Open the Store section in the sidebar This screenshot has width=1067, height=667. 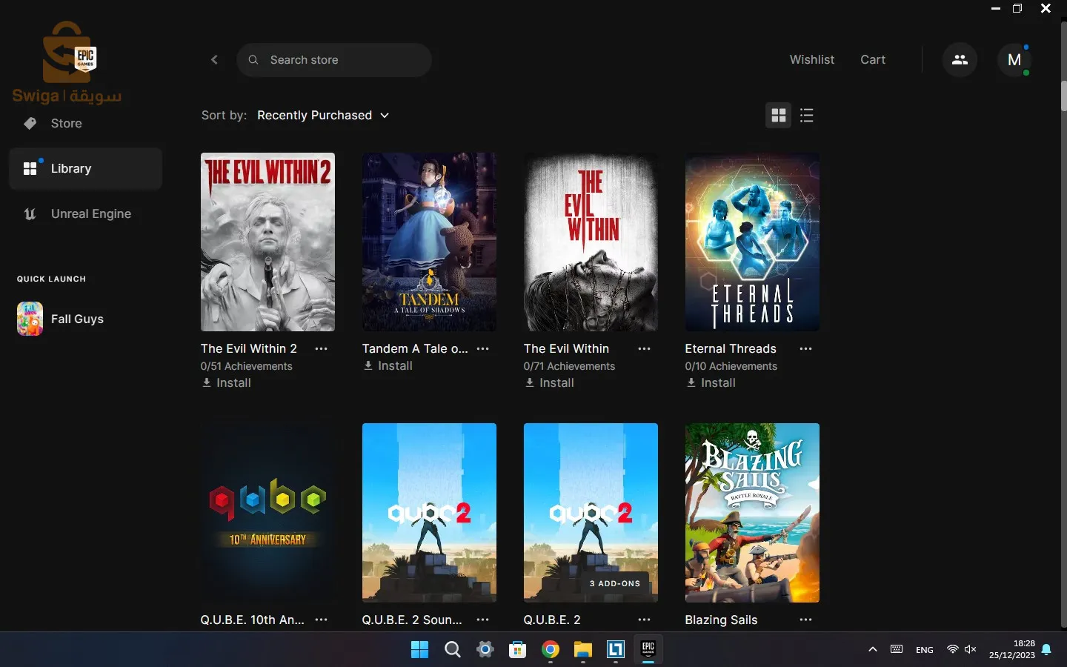pos(66,124)
